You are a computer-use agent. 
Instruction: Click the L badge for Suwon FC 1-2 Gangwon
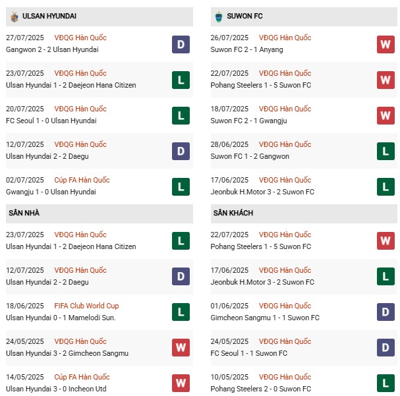pos(386,151)
